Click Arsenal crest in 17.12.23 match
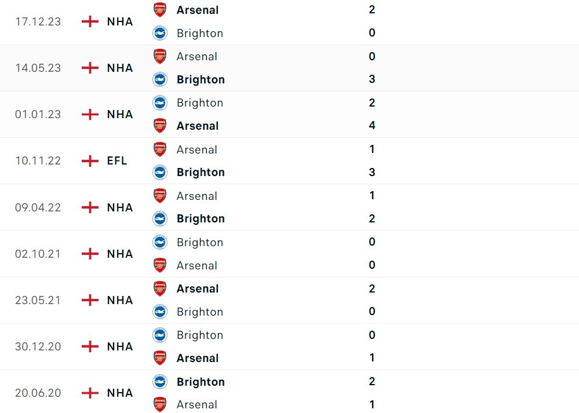 pyautogui.click(x=159, y=10)
